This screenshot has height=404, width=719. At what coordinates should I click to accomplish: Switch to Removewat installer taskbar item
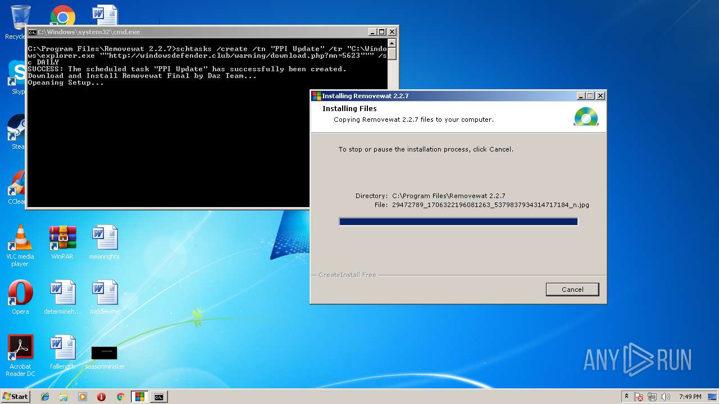coord(139,397)
